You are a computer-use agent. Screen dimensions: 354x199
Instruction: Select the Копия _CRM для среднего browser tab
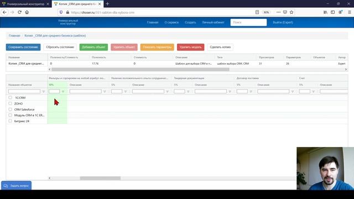(77, 4)
